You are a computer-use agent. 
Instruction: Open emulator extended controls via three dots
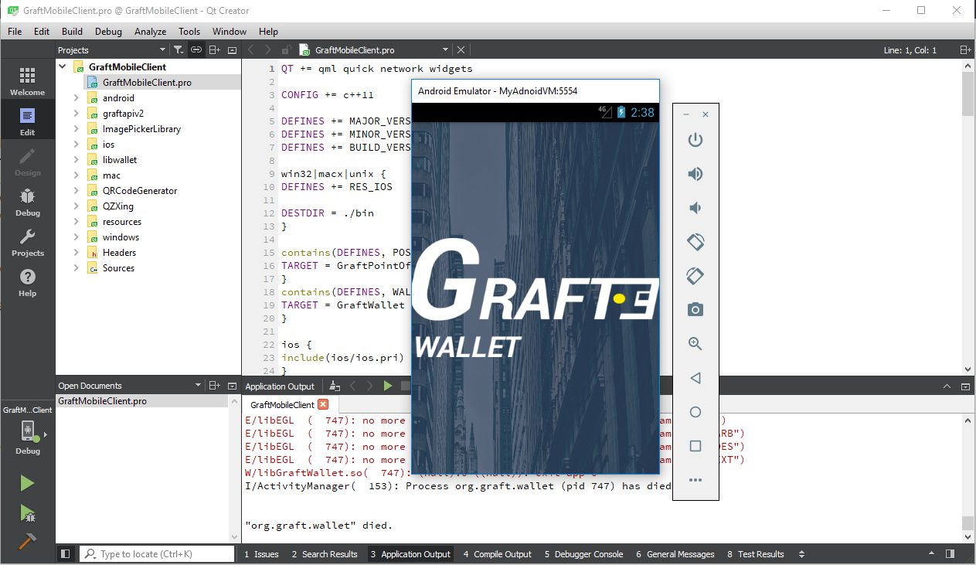pyautogui.click(x=694, y=479)
